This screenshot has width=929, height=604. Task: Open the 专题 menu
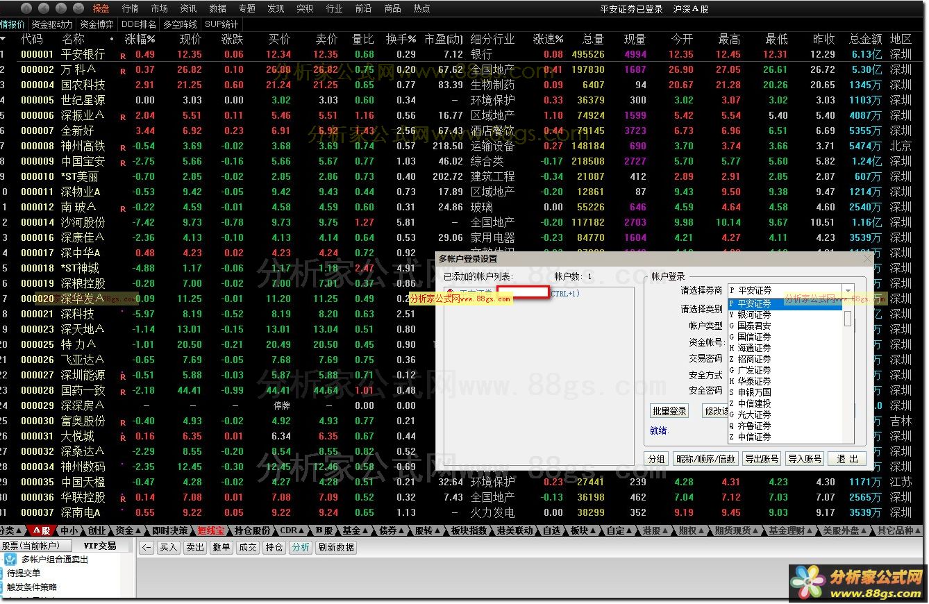246,8
